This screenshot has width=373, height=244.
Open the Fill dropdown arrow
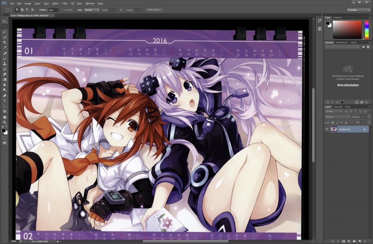click(x=370, y=123)
